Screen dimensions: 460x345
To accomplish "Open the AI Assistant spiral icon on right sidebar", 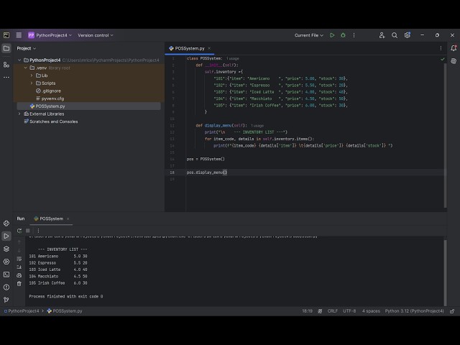I will [x=454, y=61].
